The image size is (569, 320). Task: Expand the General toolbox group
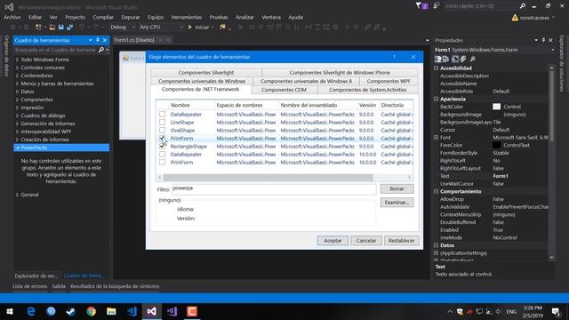tap(17, 195)
